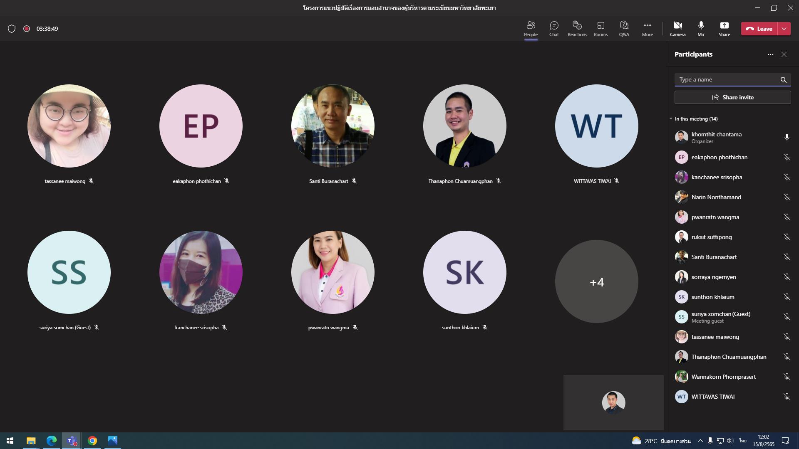Click muted mic beside WITTAVAS TIWAI in list
This screenshot has width=799, height=449.
coord(787,397)
